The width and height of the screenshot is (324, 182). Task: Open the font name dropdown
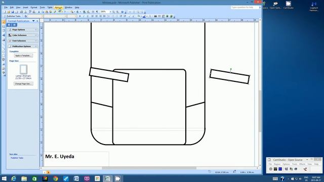point(66,16)
